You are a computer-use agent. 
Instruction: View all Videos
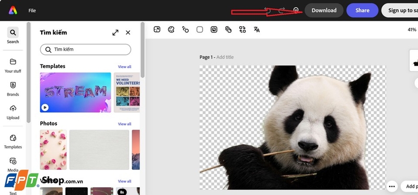[x=124, y=181]
